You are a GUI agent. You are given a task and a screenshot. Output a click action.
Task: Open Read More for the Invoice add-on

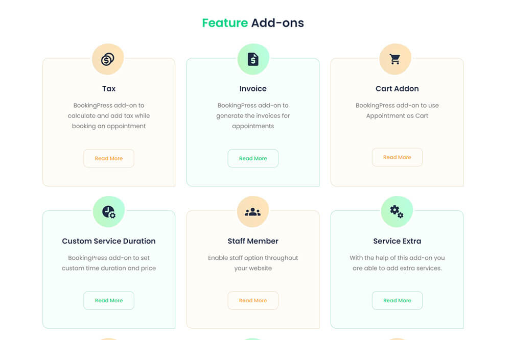click(x=252, y=158)
